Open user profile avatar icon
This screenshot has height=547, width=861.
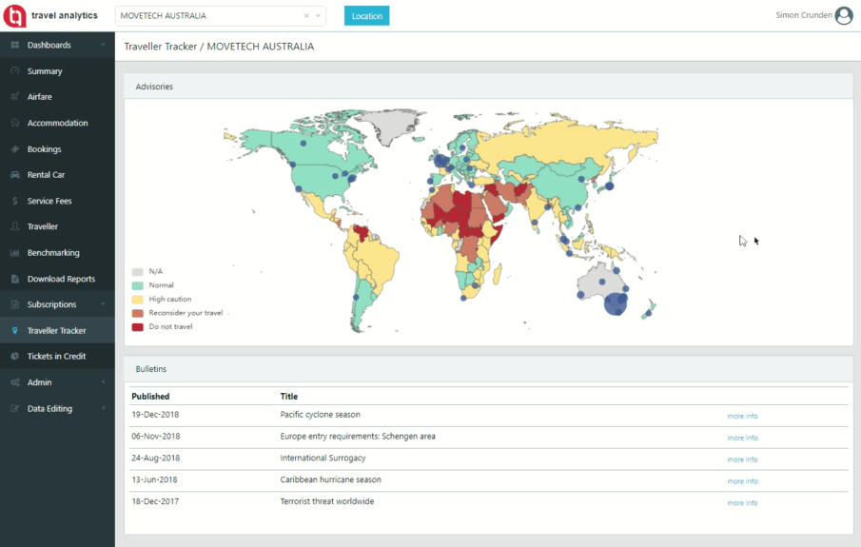click(843, 15)
